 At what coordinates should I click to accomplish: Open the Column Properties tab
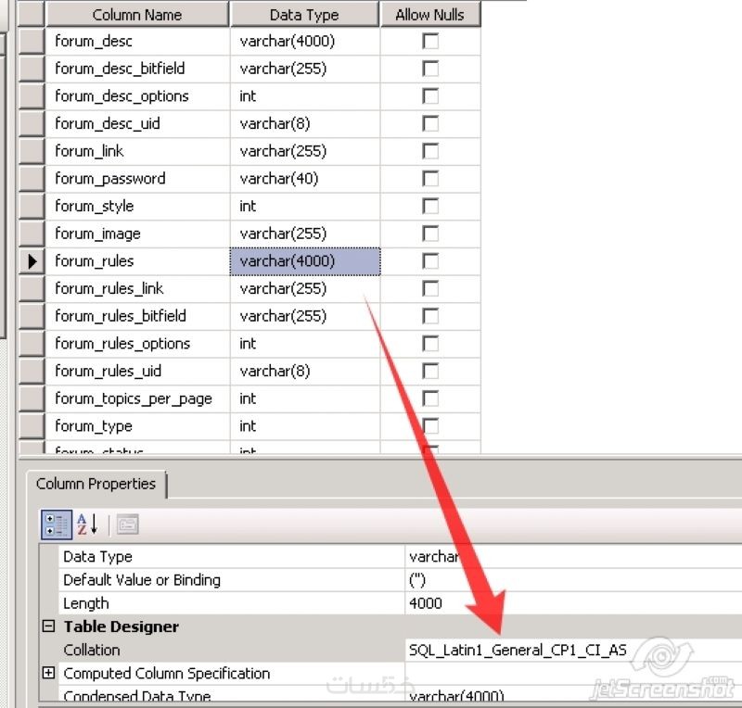[96, 484]
